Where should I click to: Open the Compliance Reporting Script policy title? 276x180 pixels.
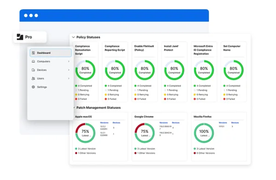click(x=115, y=48)
